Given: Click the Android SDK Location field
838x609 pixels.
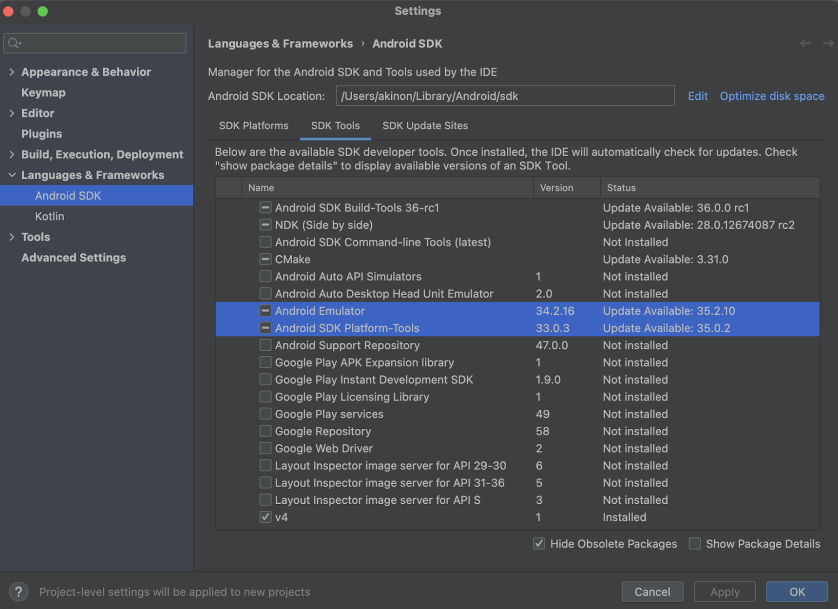Looking at the screenshot, I should click(x=505, y=96).
